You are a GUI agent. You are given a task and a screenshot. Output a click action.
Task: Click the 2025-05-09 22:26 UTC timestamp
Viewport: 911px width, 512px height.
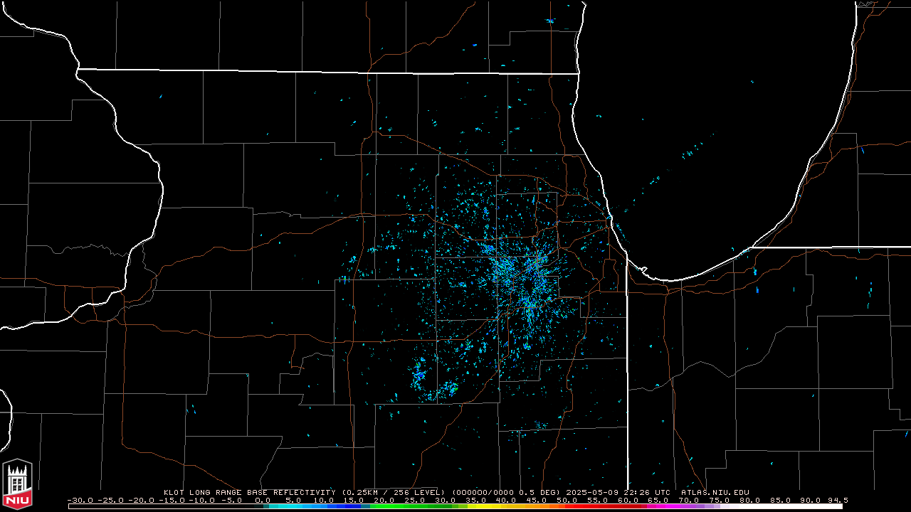(619, 492)
